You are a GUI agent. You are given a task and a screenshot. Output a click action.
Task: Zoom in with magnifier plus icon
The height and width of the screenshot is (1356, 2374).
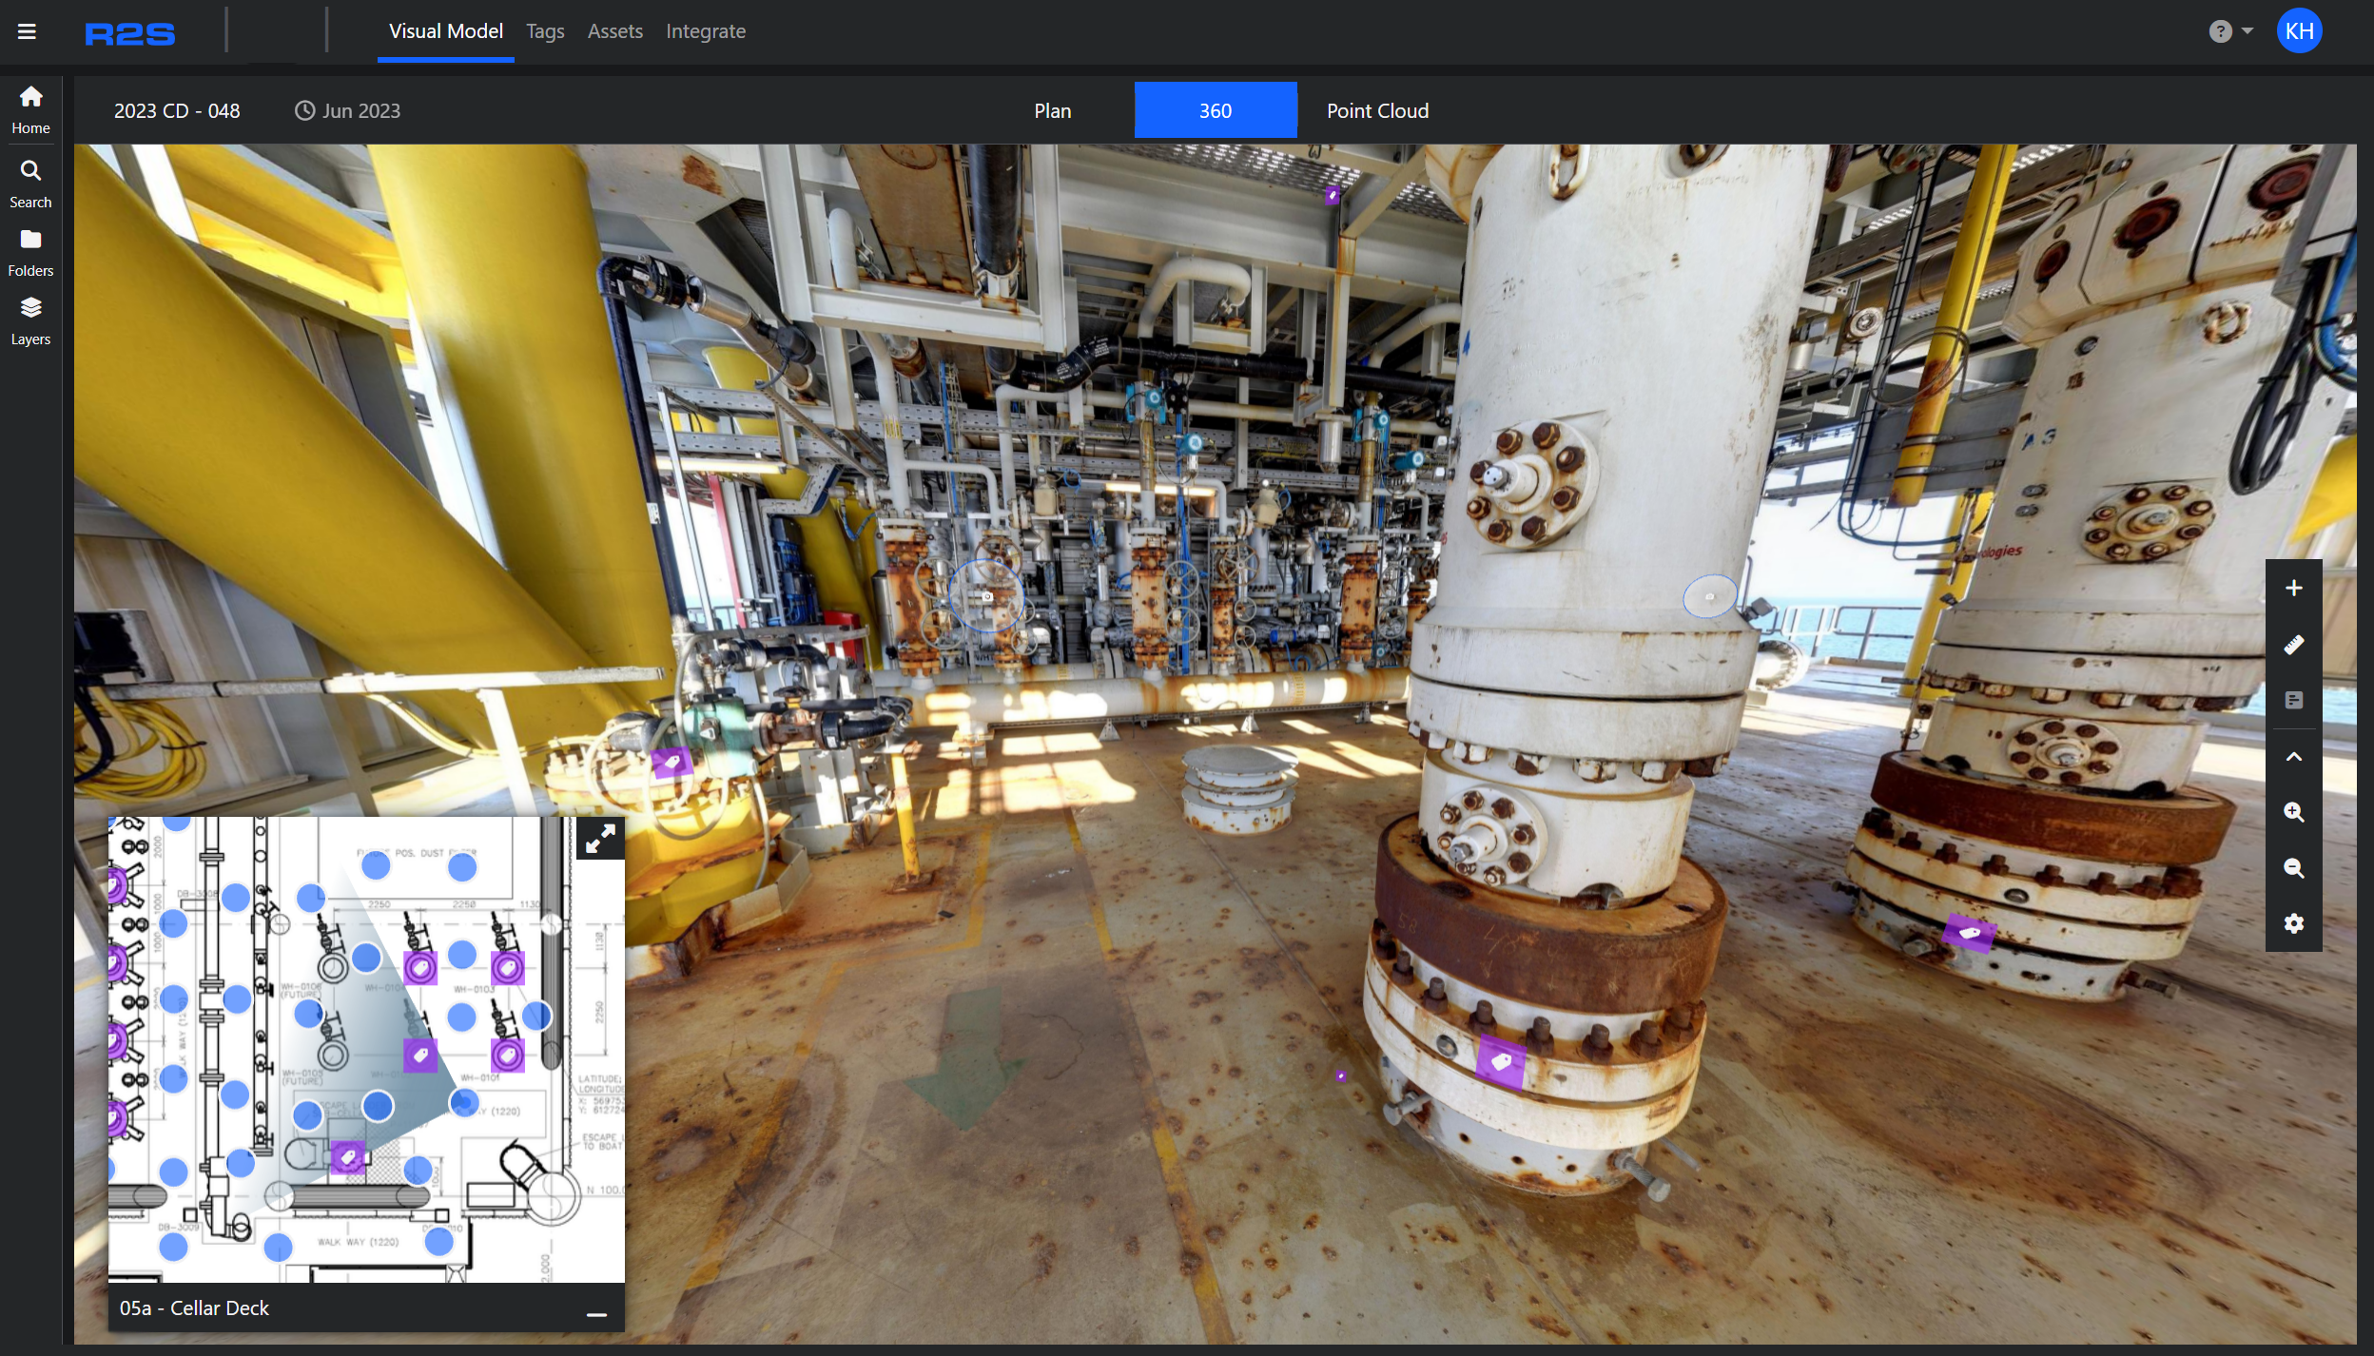(2293, 812)
